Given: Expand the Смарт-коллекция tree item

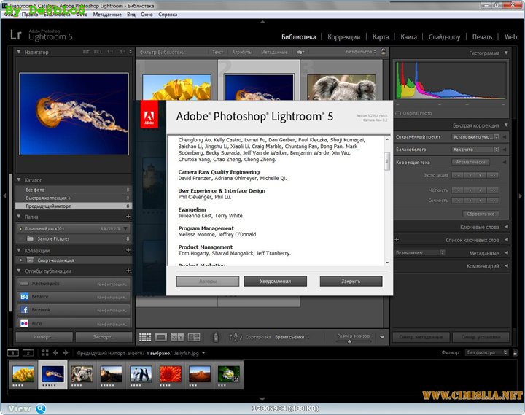Looking at the screenshot, I should pos(22,260).
